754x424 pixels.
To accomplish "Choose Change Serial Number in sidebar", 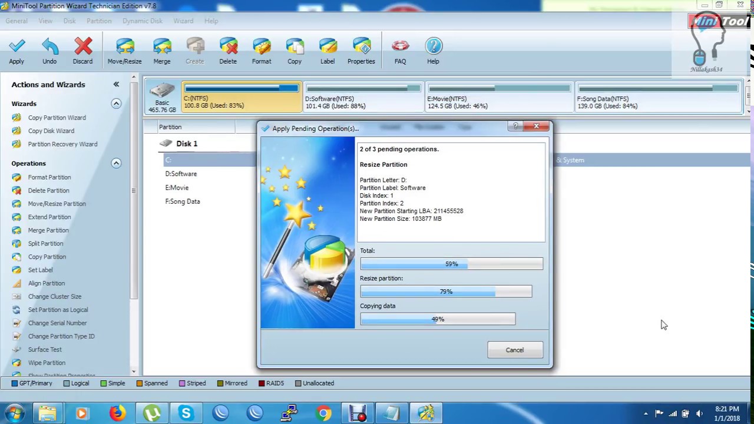I will (x=58, y=323).
